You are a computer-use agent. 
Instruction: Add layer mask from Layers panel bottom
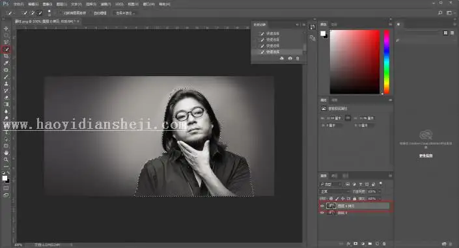355,243
